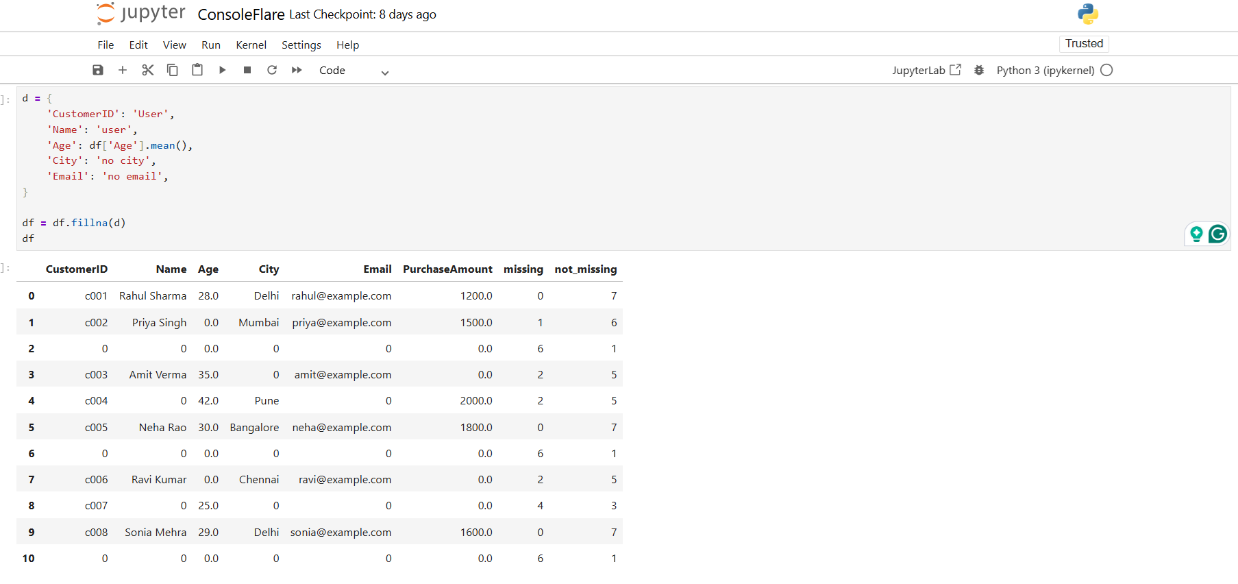Image resolution: width=1238 pixels, height=584 pixels.
Task: Run the current cell
Action: pyautogui.click(x=222, y=70)
